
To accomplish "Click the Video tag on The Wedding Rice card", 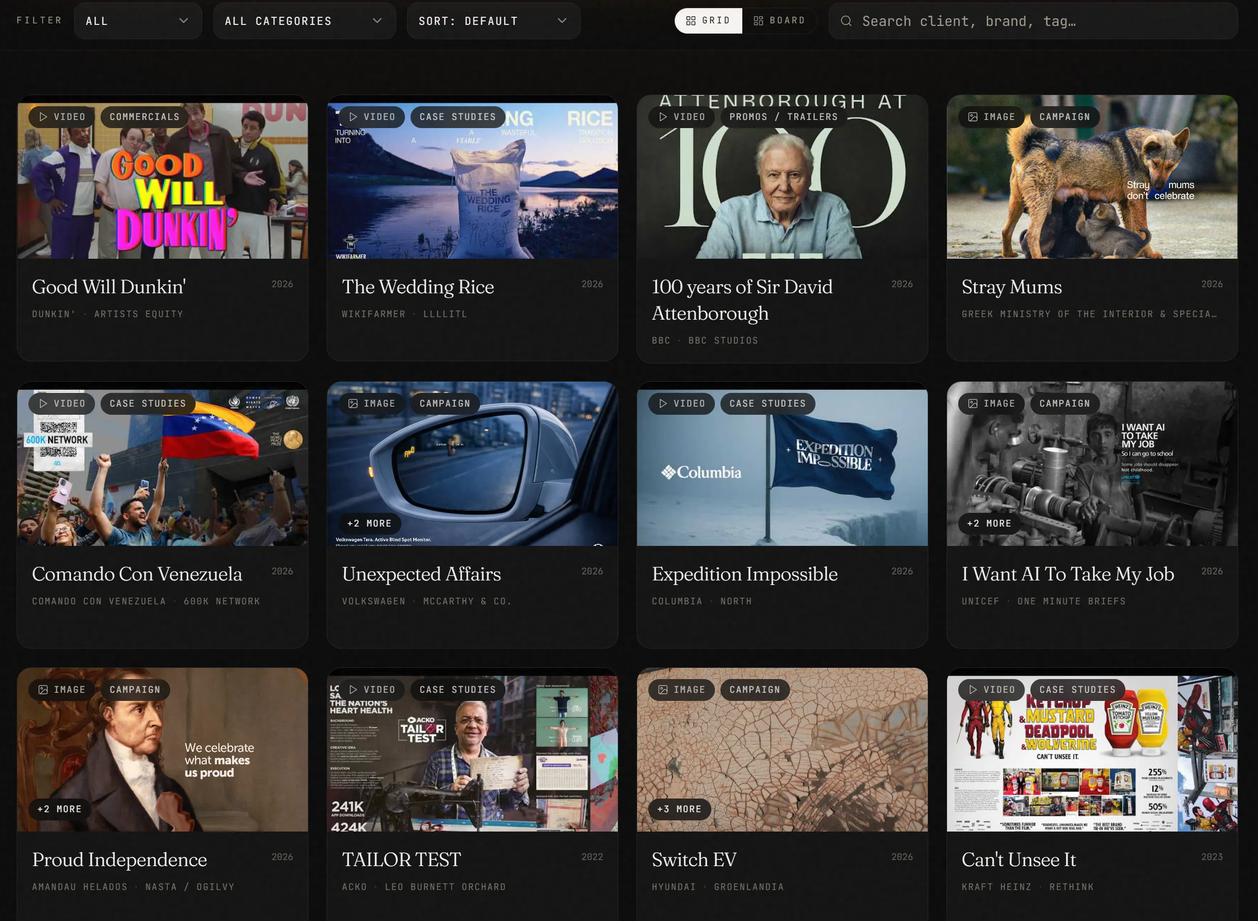I will tap(371, 116).
